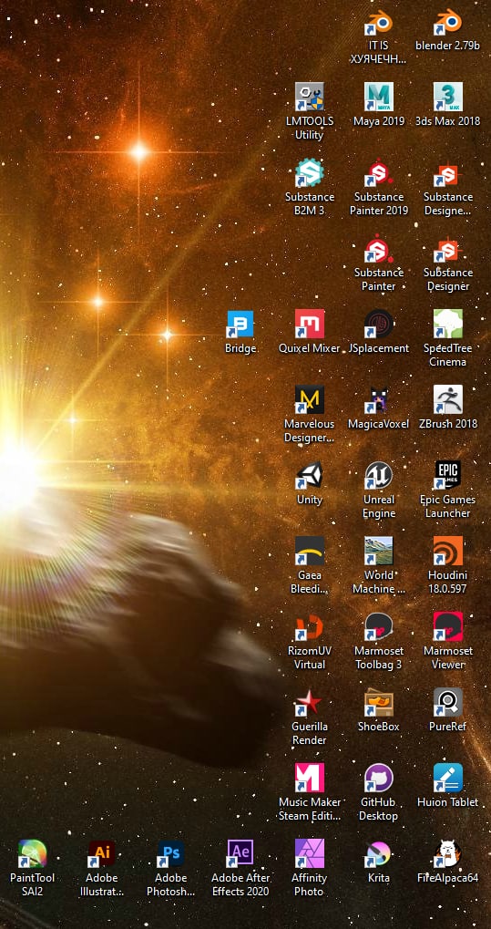Select the FireAlpaca64 icon

click(x=448, y=853)
